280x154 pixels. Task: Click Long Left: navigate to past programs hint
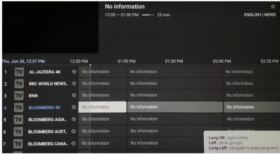point(244,148)
